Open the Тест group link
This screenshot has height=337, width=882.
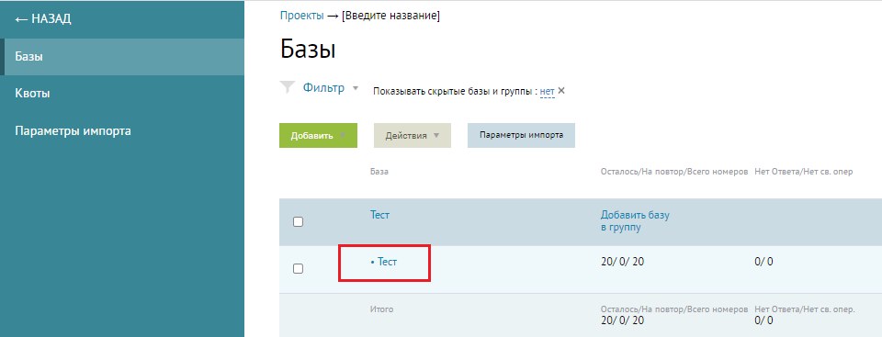point(379,215)
